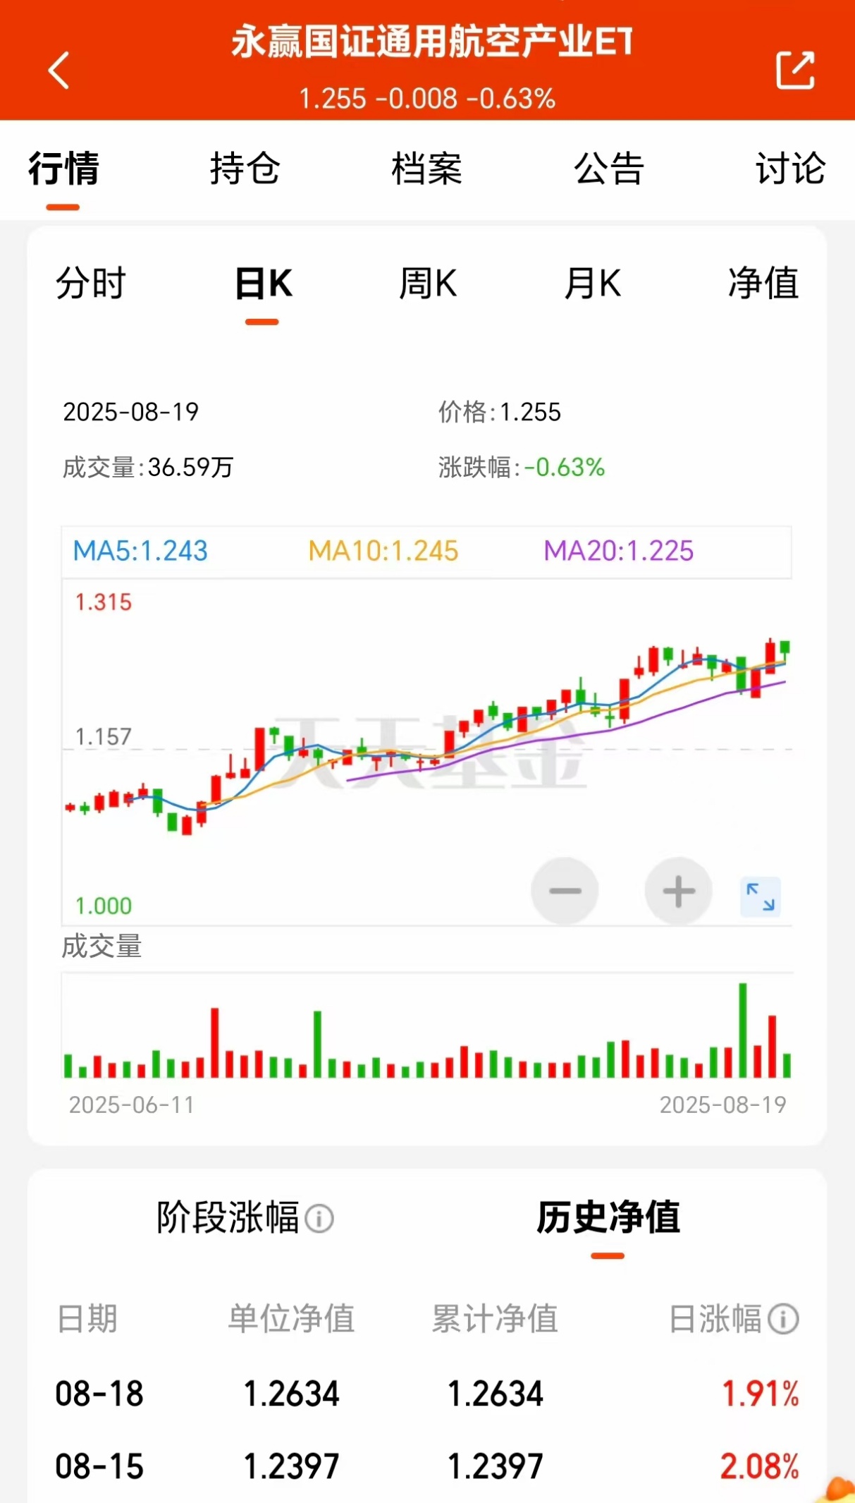Viewport: 855px width, 1503px height.
Task: Tap 日涨幅 column header
Action: pos(715,1319)
